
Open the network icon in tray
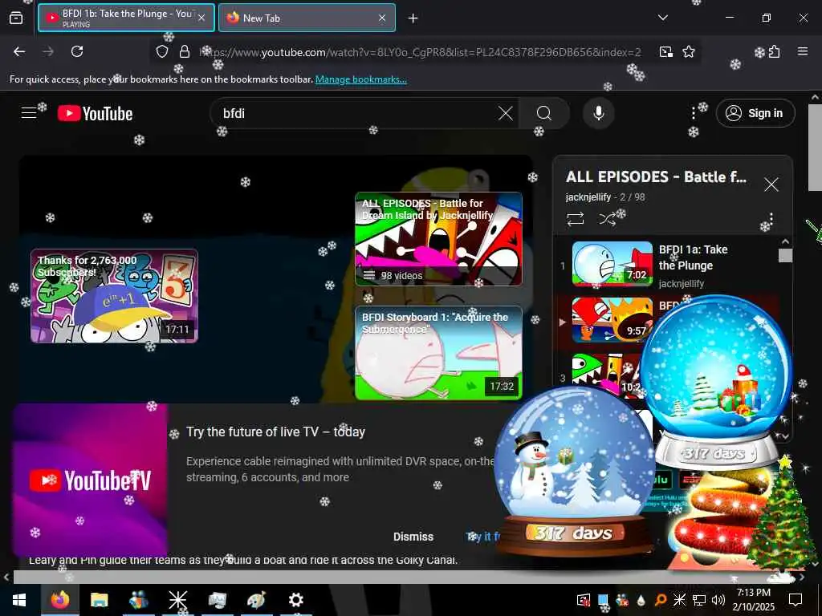pos(698,600)
